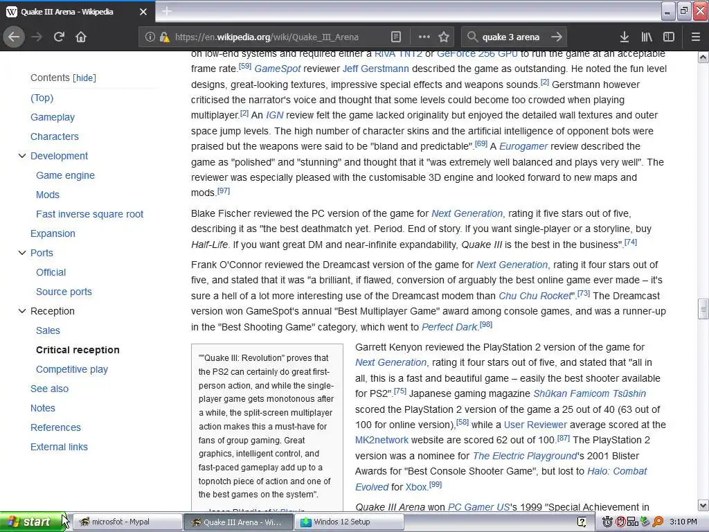Click the help question balloon tray icon
The height and width of the screenshot is (532, 709).
pos(582,522)
